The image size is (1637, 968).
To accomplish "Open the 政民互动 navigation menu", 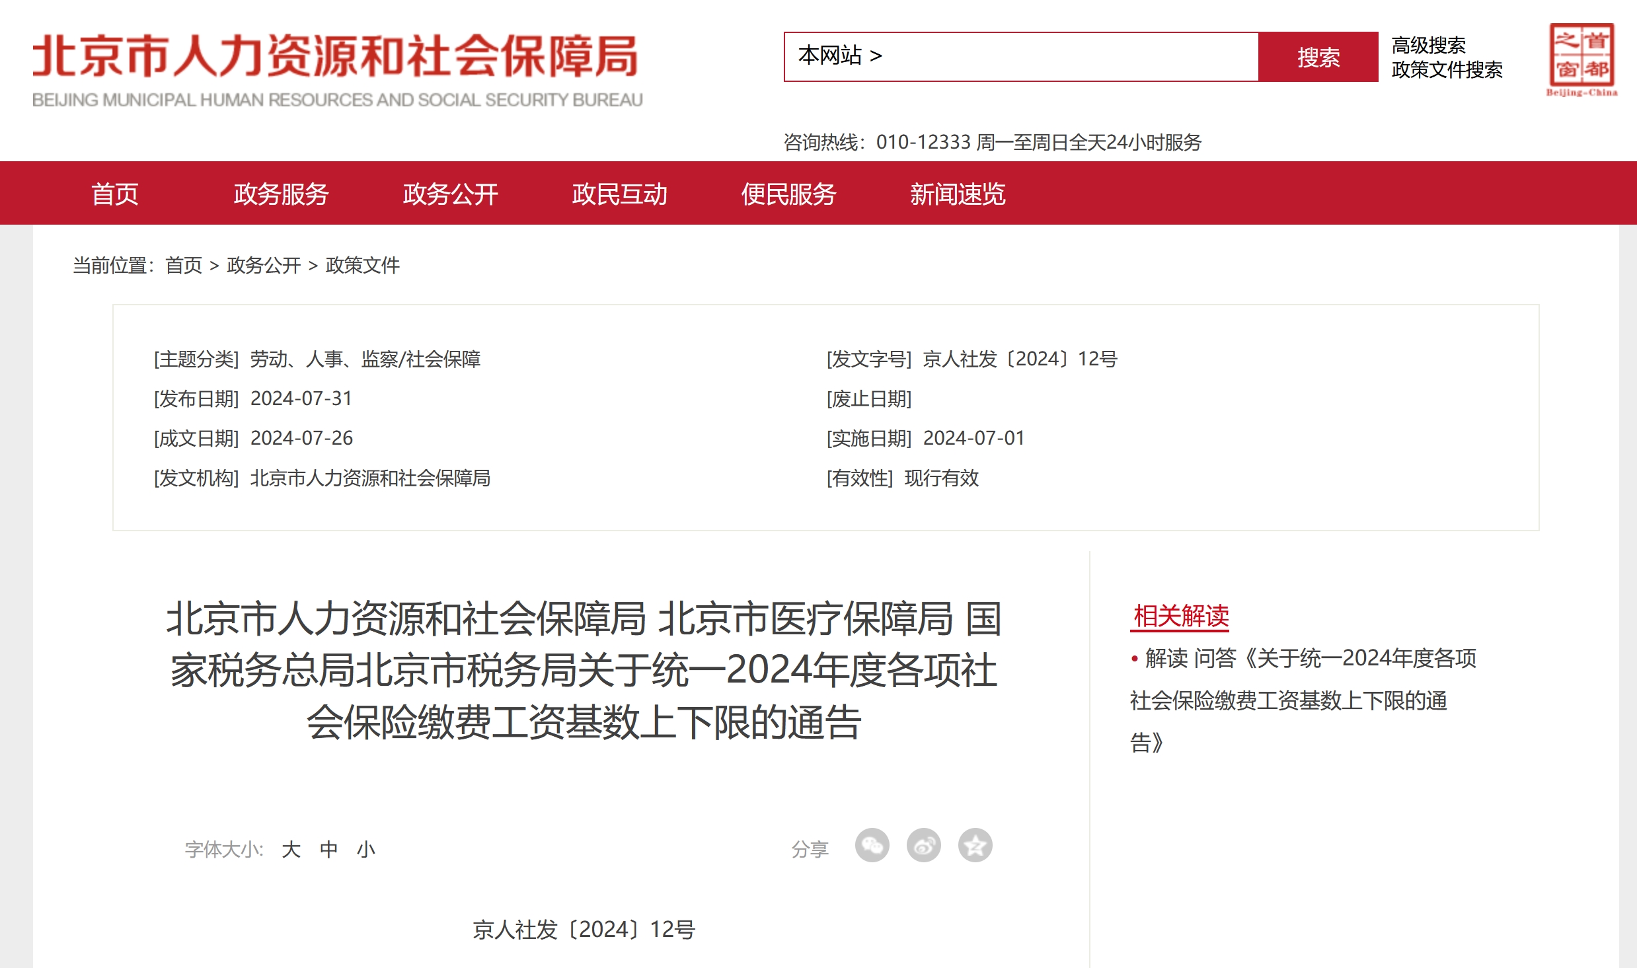I will pyautogui.click(x=619, y=194).
